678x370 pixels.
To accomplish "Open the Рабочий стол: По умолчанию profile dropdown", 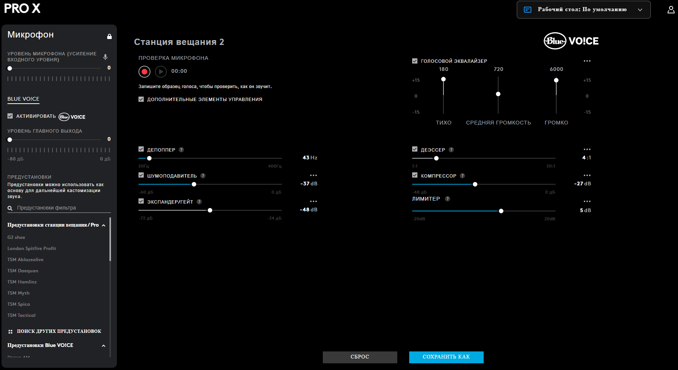I will (x=583, y=10).
